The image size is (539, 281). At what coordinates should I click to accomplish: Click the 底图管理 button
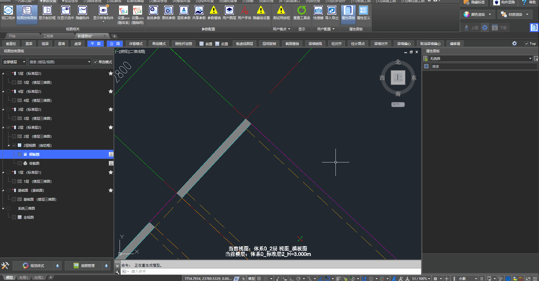84,266
